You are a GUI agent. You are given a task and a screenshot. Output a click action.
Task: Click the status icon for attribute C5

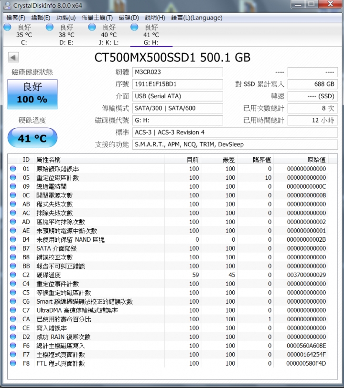click(13, 293)
